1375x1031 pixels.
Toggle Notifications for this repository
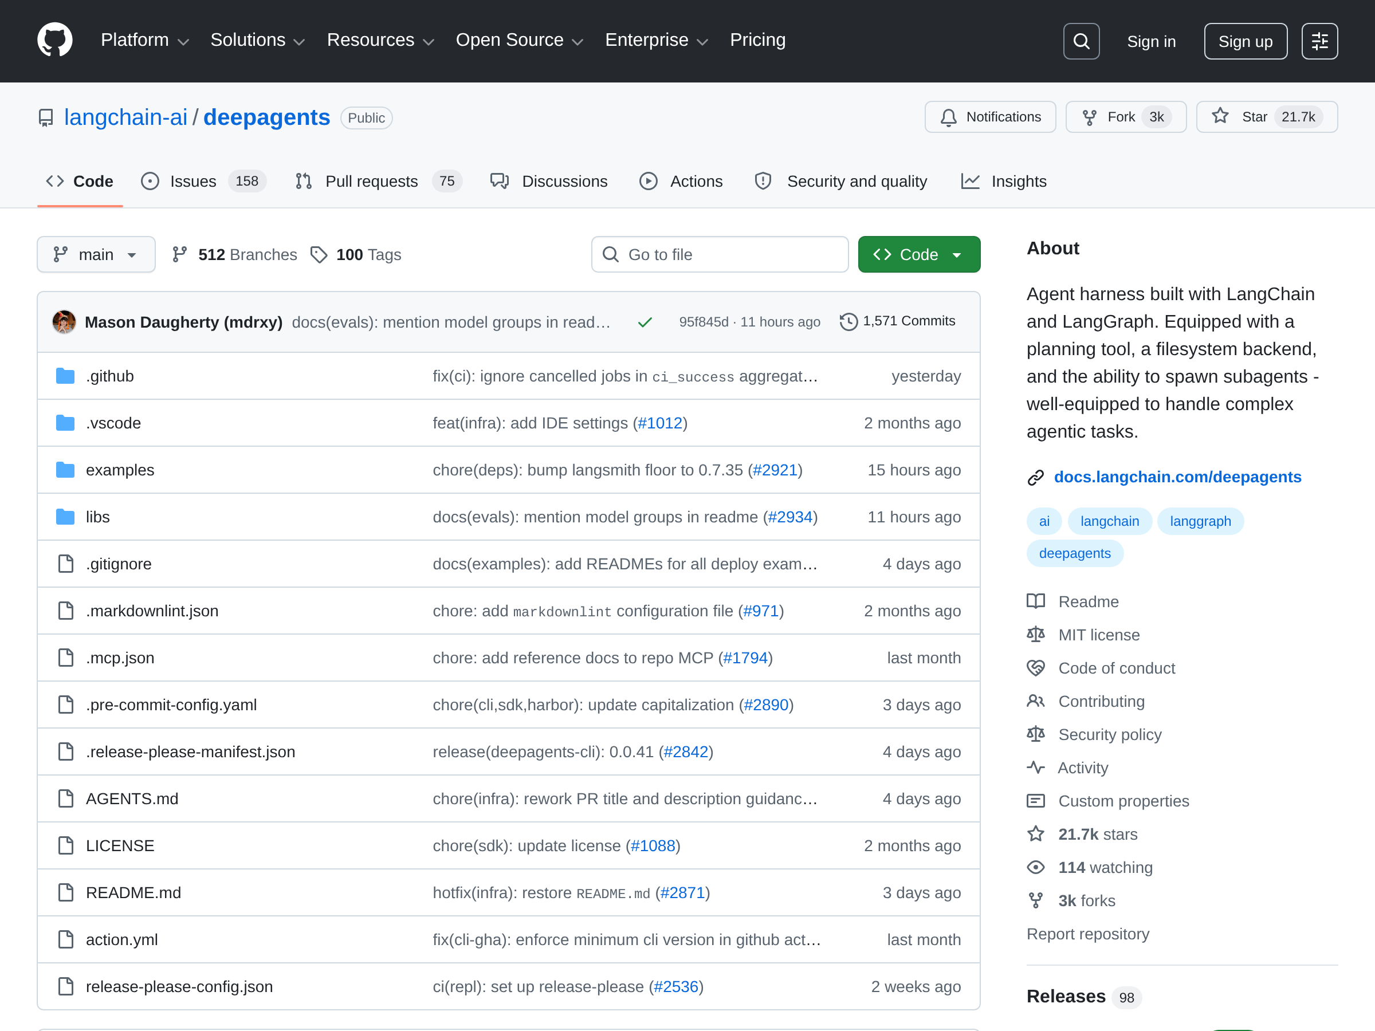pos(989,117)
